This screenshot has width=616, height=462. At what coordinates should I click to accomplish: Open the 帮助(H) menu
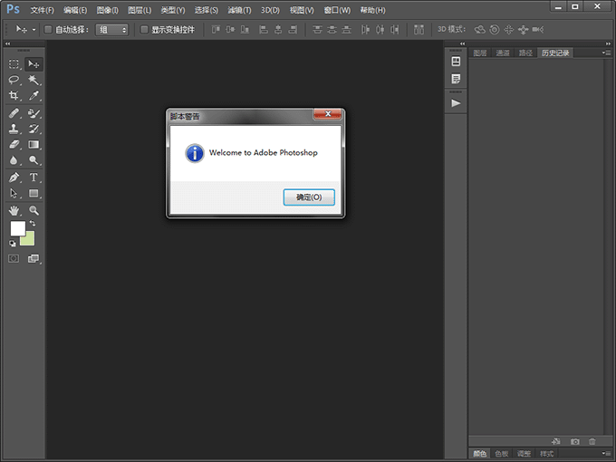tap(373, 10)
